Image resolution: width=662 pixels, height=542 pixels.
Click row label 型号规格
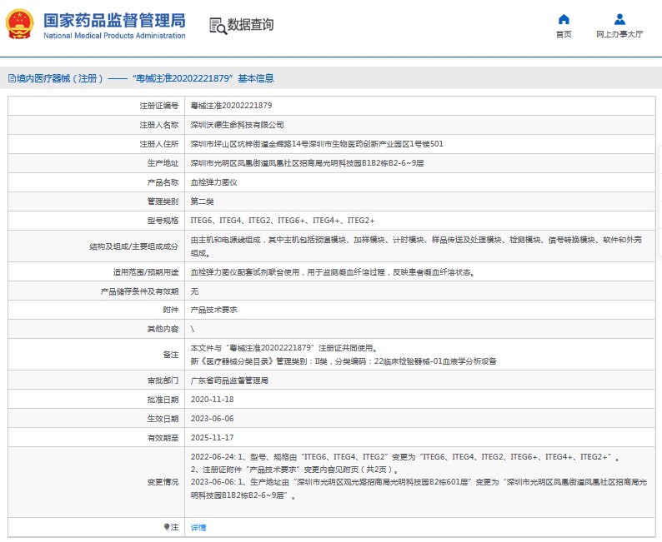click(163, 221)
